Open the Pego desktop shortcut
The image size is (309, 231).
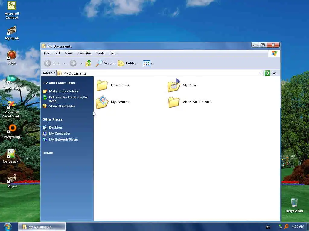pyautogui.click(x=12, y=57)
